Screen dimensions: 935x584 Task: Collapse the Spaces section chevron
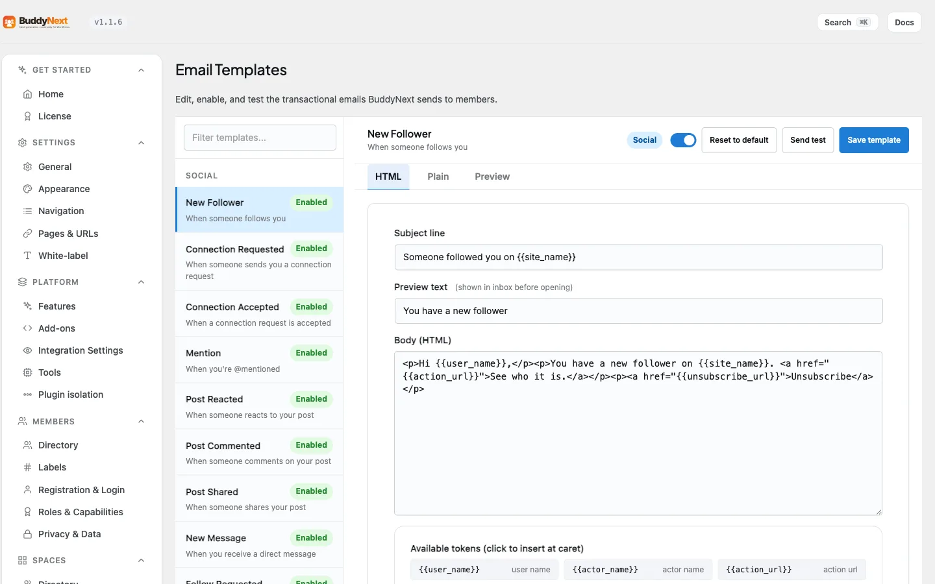click(x=141, y=561)
